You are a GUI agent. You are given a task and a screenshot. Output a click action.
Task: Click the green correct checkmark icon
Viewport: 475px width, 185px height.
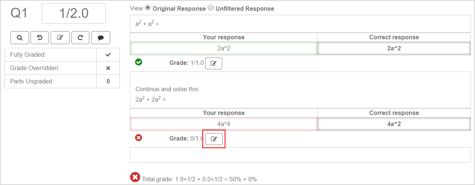(138, 62)
